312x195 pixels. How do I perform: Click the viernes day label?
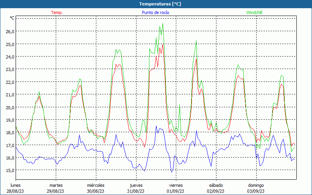176,185
